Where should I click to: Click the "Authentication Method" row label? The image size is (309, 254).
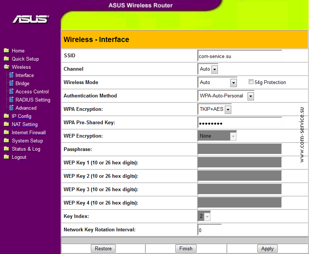[x=90, y=96]
